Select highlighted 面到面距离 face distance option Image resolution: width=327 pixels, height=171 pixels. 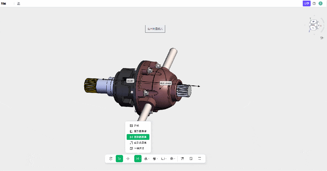click(138, 137)
